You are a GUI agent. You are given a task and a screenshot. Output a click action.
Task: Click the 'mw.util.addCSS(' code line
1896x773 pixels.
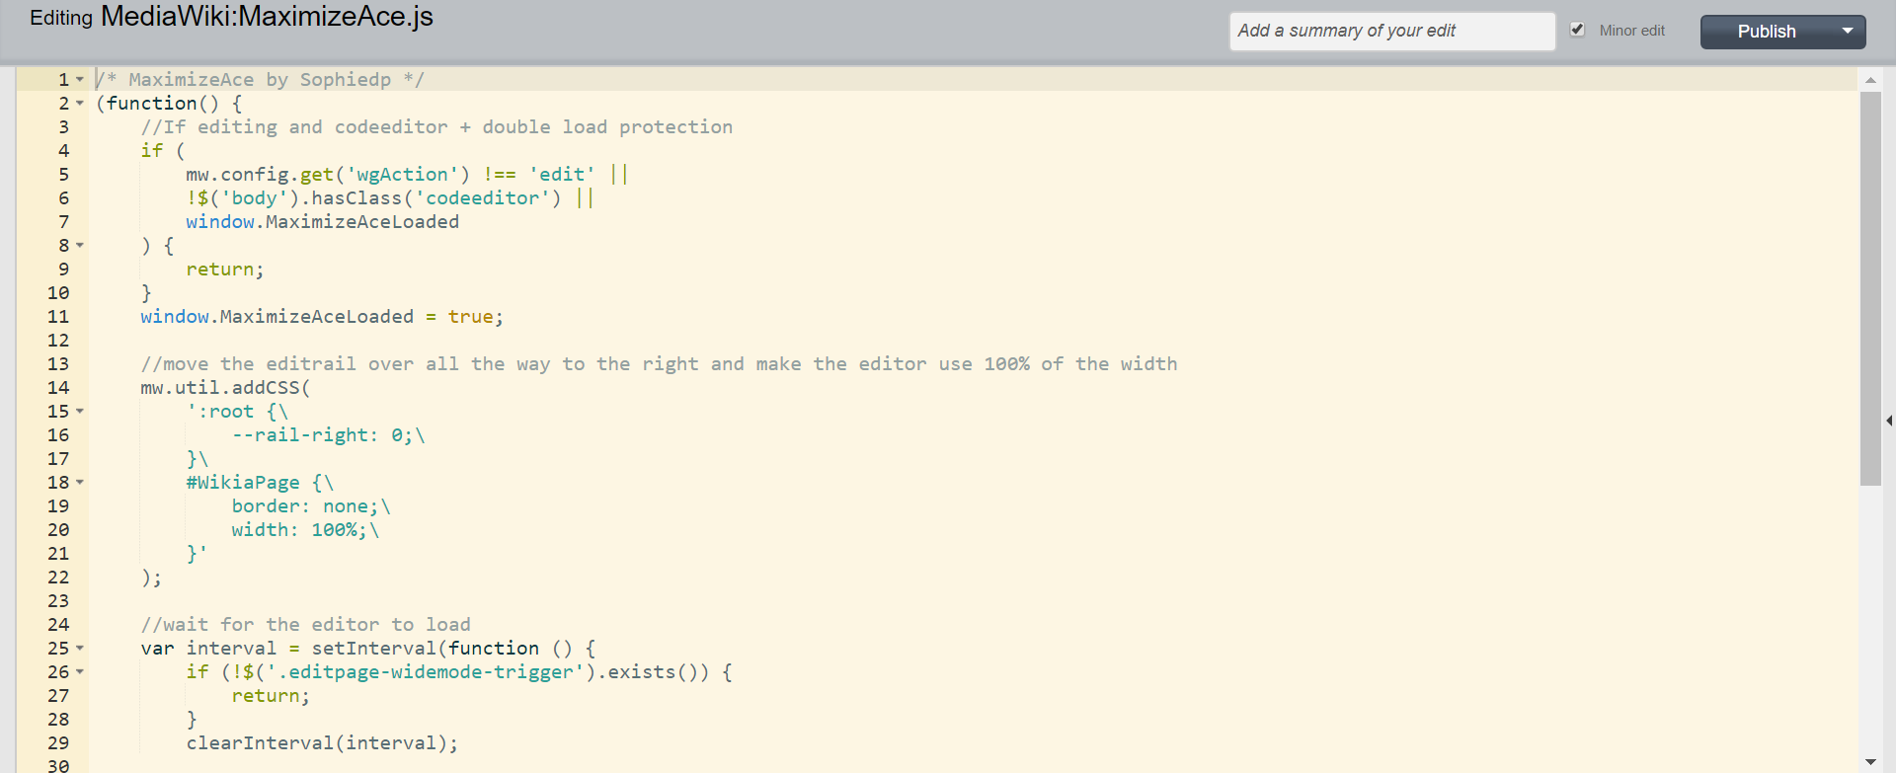[x=225, y=388]
